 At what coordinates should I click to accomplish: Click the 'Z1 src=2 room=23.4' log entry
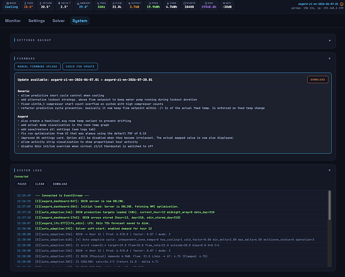(x=127, y=245)
